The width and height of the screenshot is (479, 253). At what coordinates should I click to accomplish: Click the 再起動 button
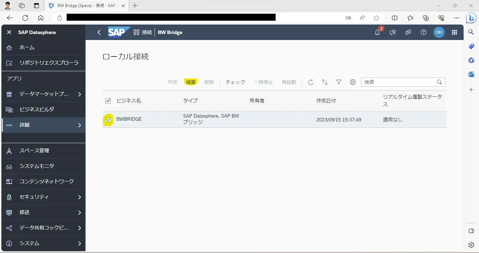(289, 82)
